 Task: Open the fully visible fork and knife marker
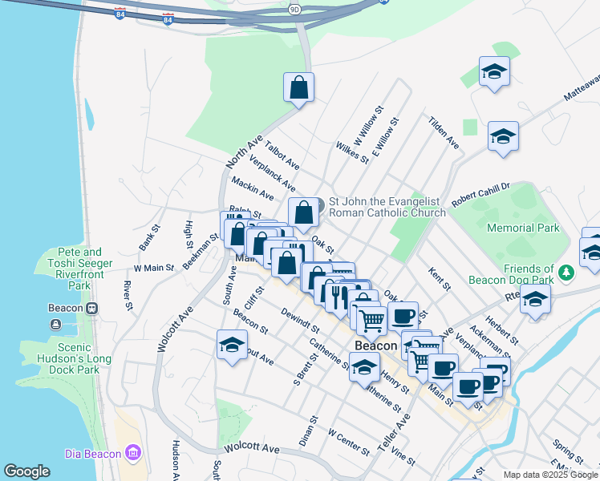340,300
